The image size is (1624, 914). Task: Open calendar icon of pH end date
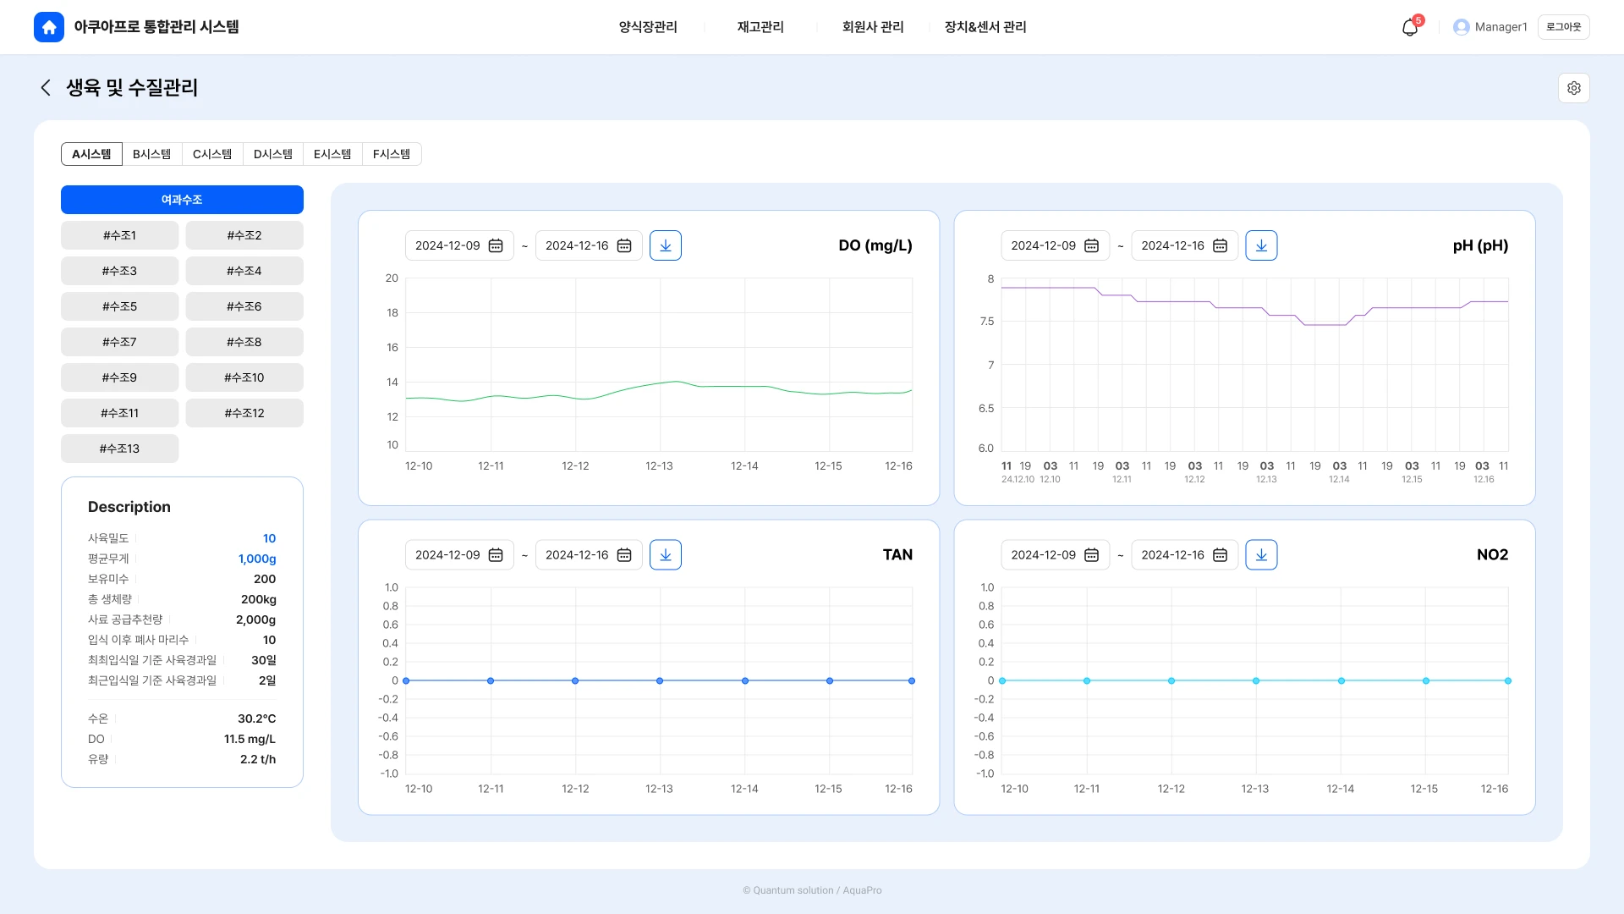click(x=1220, y=245)
